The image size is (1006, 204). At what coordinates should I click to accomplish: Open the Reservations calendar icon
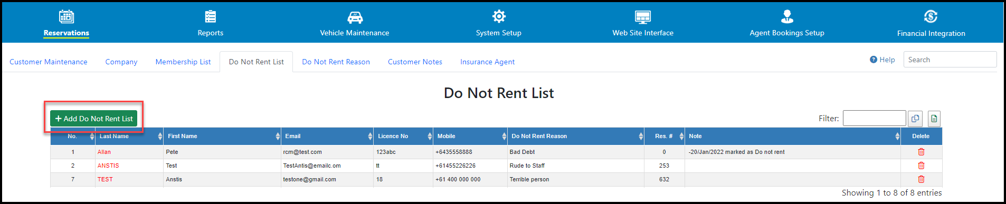67,17
